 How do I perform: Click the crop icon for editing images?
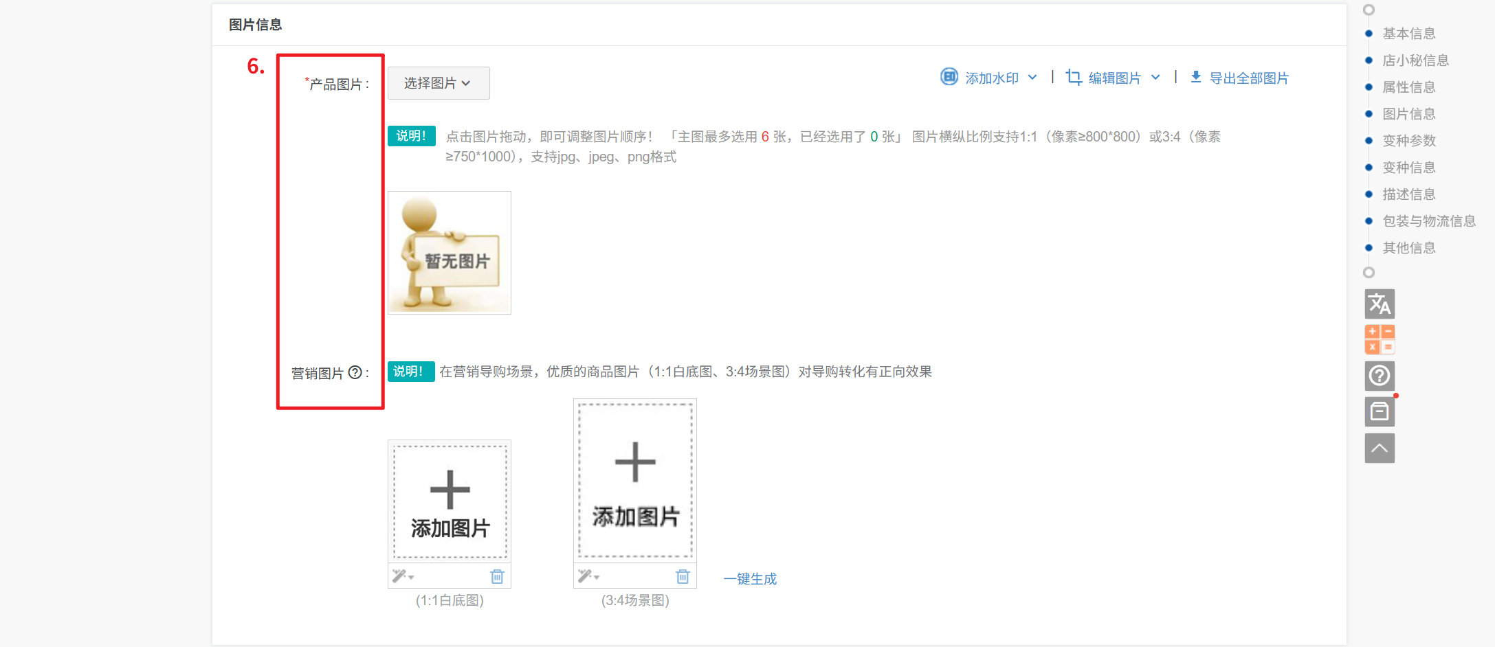coord(1073,77)
